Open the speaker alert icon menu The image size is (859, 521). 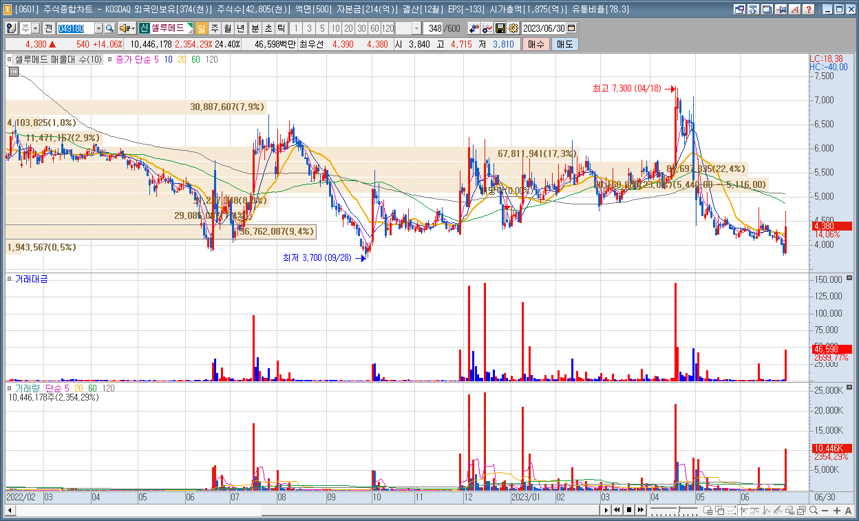pyautogui.click(x=127, y=28)
